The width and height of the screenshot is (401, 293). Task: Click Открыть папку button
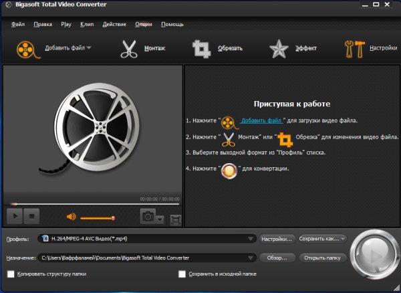click(x=323, y=258)
